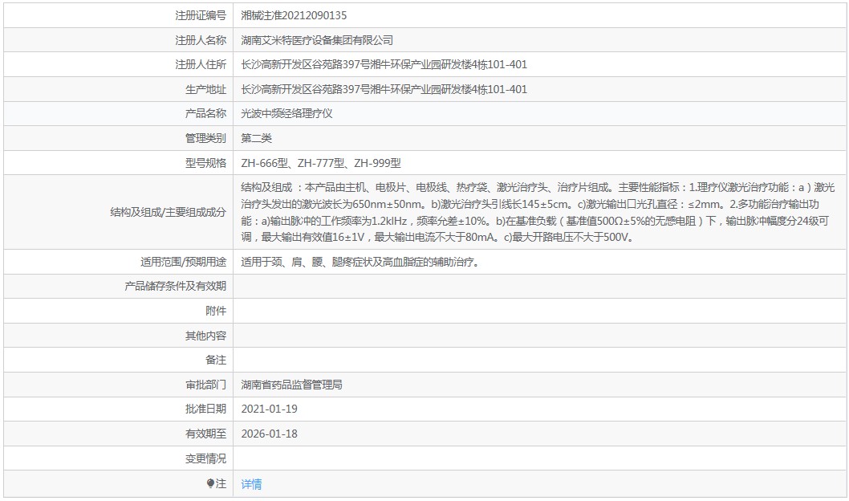Click the product name 光波中频经络理疗仪
This screenshot has width=849, height=501.
pos(286,114)
